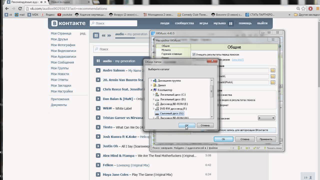The width and height of the screenshot is (320, 180).
Task: Play the Dan Balan & MaN track
Action: [98, 99]
